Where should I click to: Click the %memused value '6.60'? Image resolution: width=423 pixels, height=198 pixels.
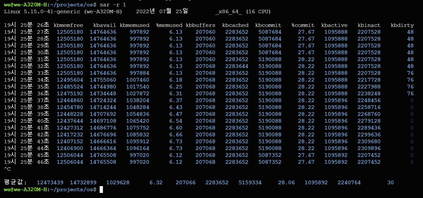tap(176, 128)
